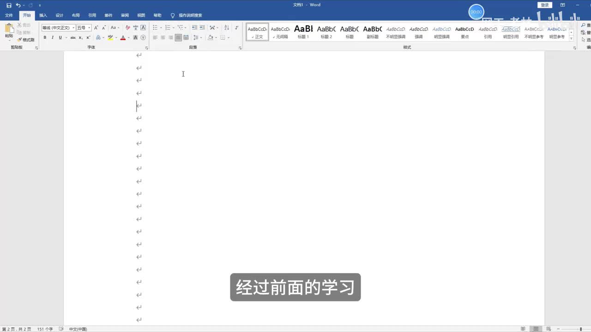Click the Enclosed Character (circled 字) icon
591x332 pixels.
click(x=143, y=37)
